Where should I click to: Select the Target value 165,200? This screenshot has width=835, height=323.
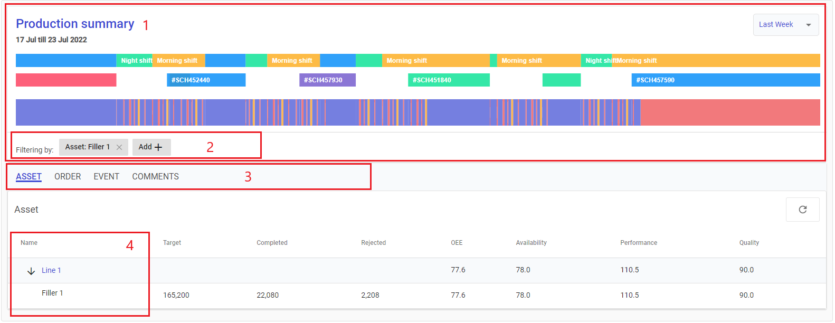point(176,295)
